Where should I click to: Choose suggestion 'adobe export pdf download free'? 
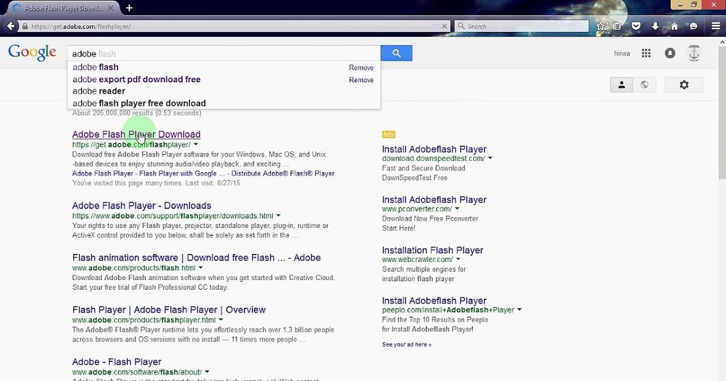tap(137, 79)
